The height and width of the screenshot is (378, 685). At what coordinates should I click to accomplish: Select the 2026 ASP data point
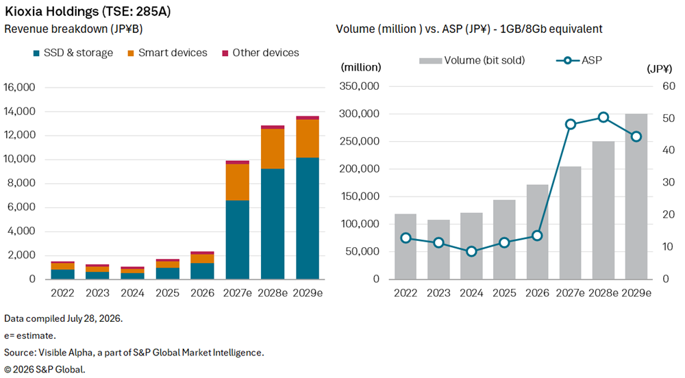537,236
